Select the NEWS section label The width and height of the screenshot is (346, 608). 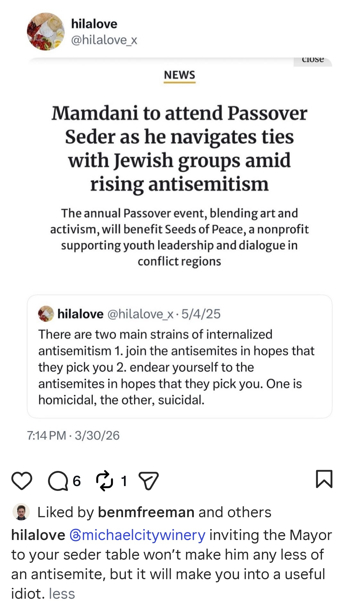[x=179, y=75]
